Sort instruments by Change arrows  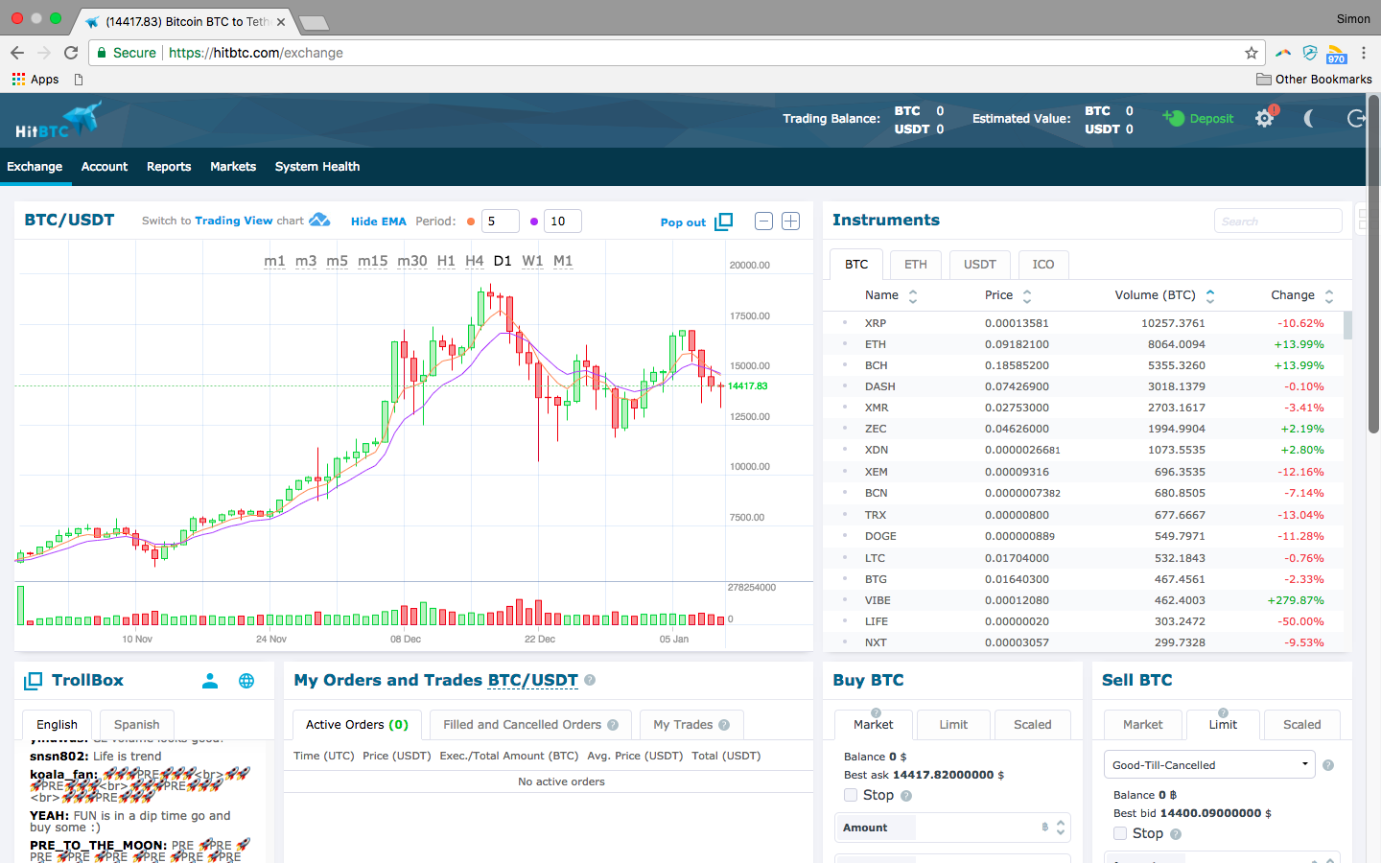pyautogui.click(x=1329, y=296)
